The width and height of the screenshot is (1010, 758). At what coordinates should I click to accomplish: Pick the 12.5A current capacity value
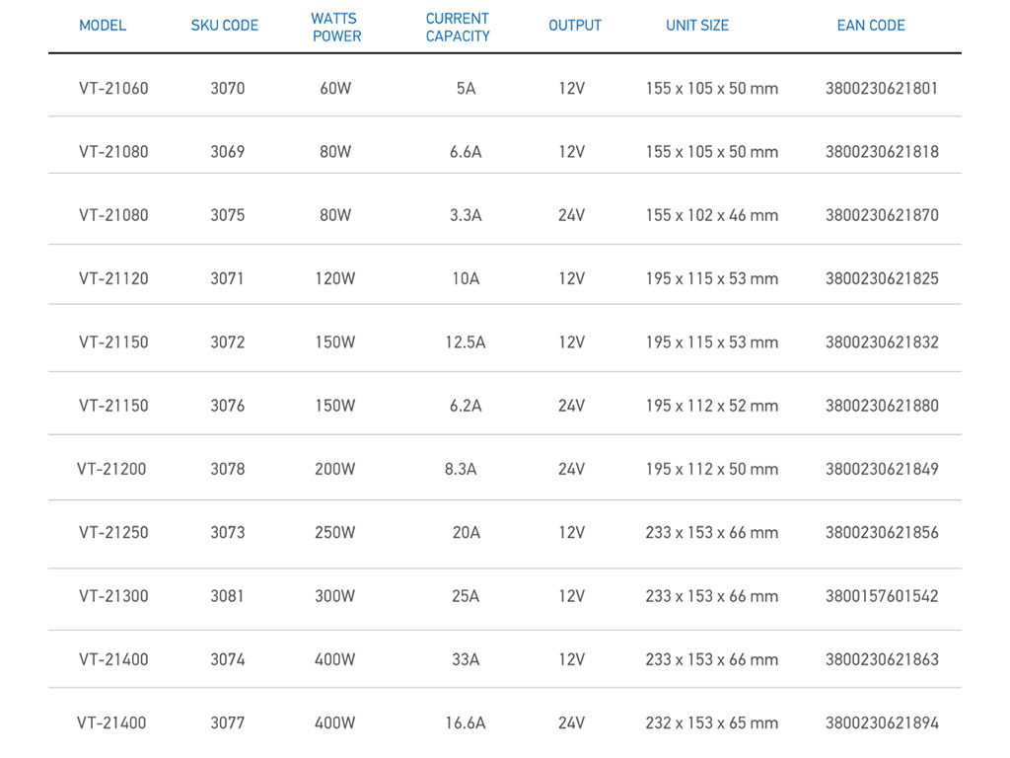tap(466, 341)
